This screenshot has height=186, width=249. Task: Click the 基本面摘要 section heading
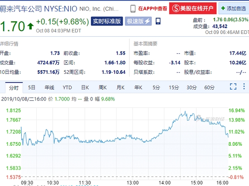[145, 43]
